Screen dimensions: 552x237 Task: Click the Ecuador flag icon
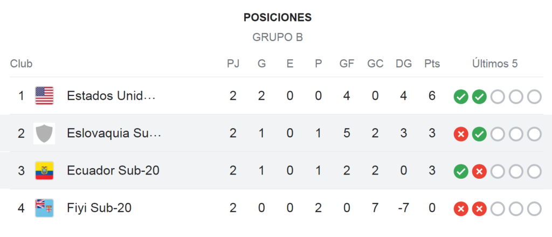pyautogui.click(x=44, y=171)
